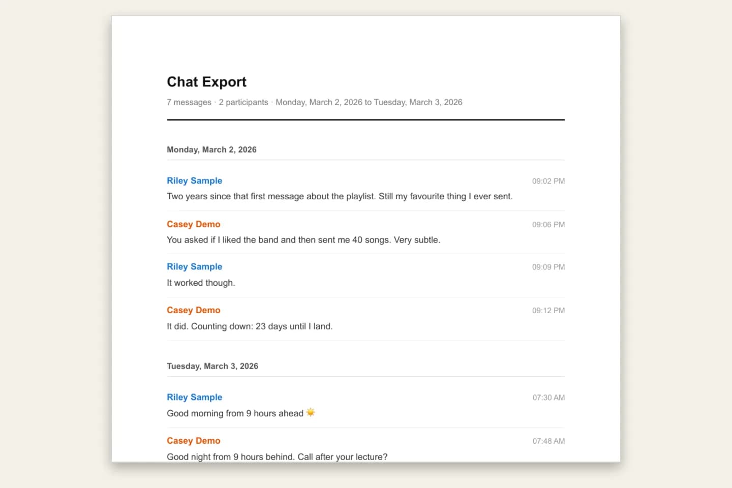Click Casey Demo name at 07:48 AM message
The width and height of the screenshot is (732, 488).
(194, 441)
